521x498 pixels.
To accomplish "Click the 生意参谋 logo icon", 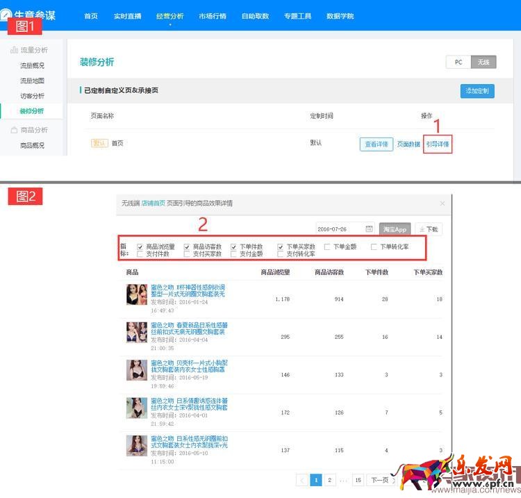I will click(x=6, y=15).
